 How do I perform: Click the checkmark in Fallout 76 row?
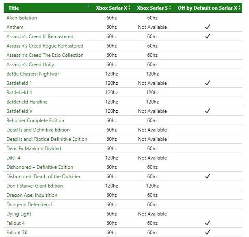tap(208, 232)
